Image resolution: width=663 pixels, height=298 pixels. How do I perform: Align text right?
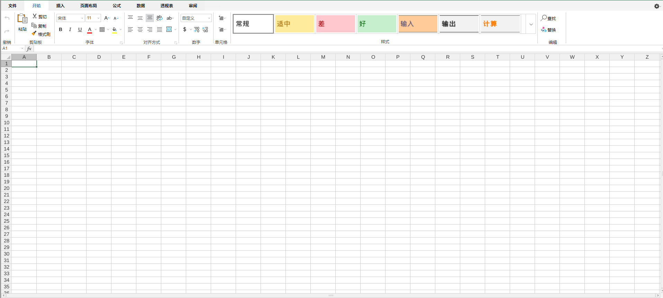pos(150,30)
